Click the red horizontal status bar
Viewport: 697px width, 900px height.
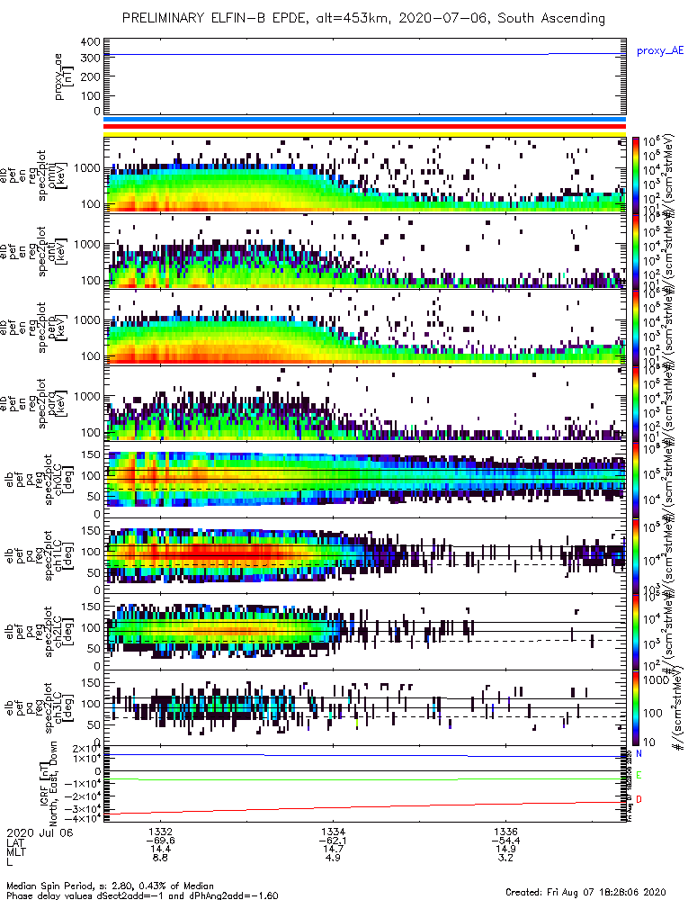[364, 127]
